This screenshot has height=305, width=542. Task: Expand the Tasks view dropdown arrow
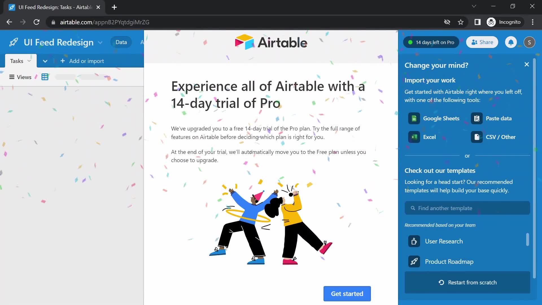[29, 61]
